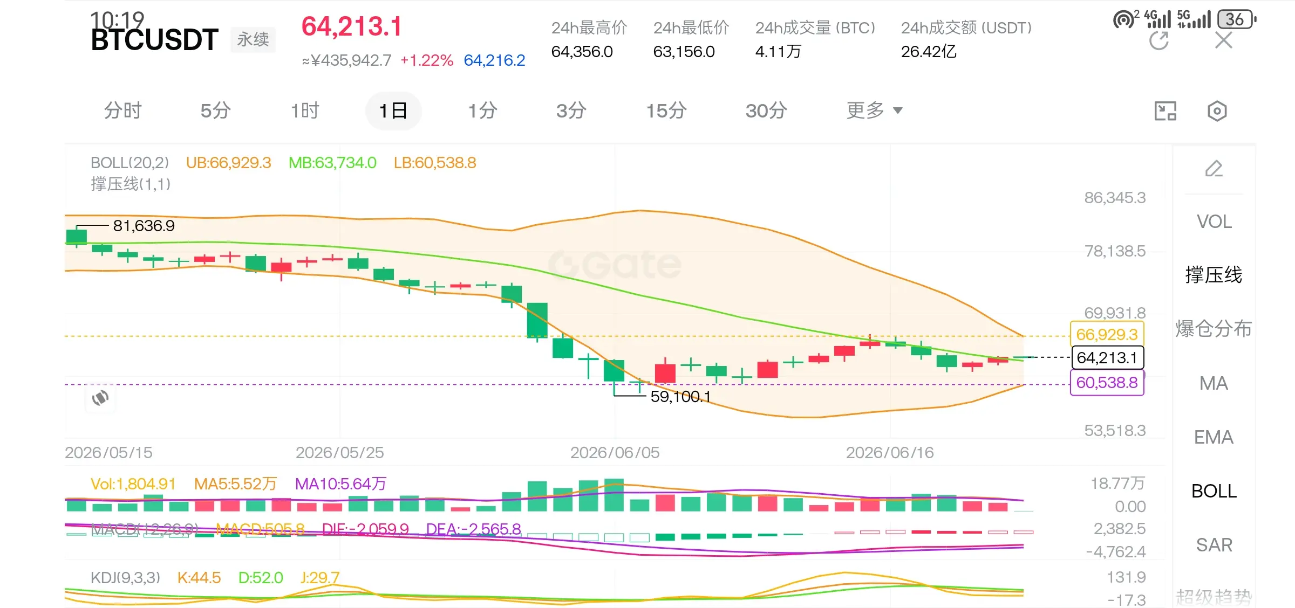Select the 64,213.1 current price axis label
The image size is (1295, 608).
tap(1107, 357)
